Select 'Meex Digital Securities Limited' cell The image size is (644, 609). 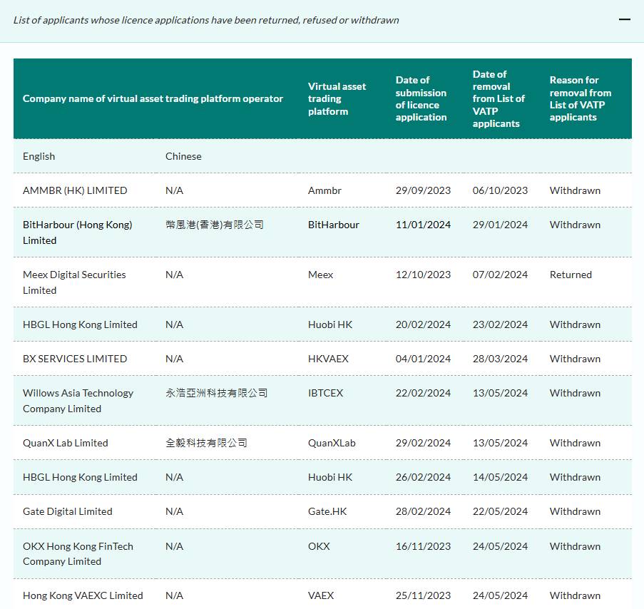coord(74,282)
